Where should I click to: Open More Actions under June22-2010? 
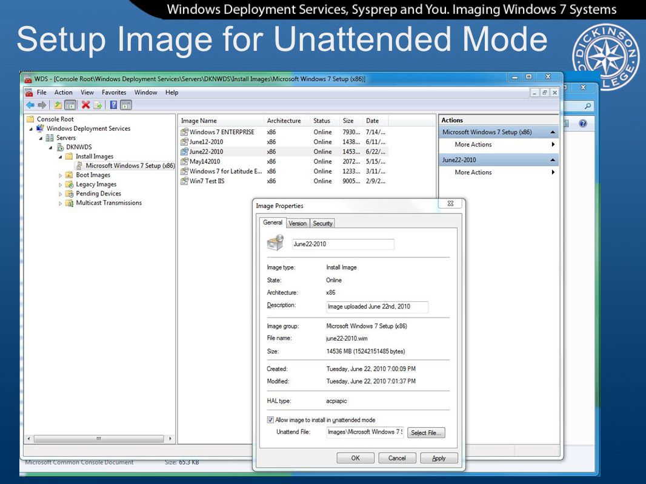click(x=473, y=172)
